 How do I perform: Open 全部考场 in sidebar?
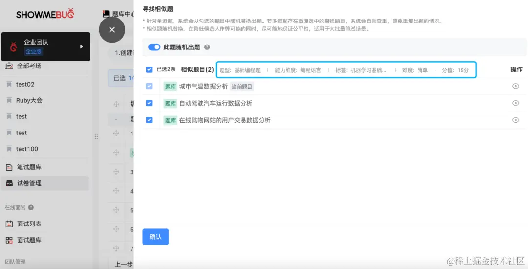tap(29, 66)
